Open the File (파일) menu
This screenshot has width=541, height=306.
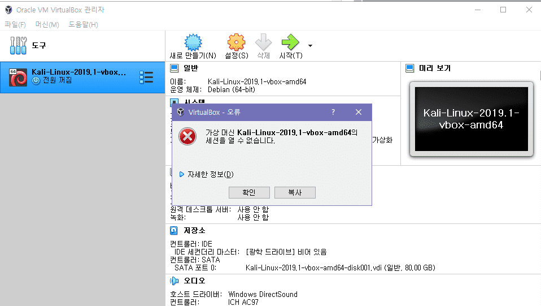(x=15, y=24)
